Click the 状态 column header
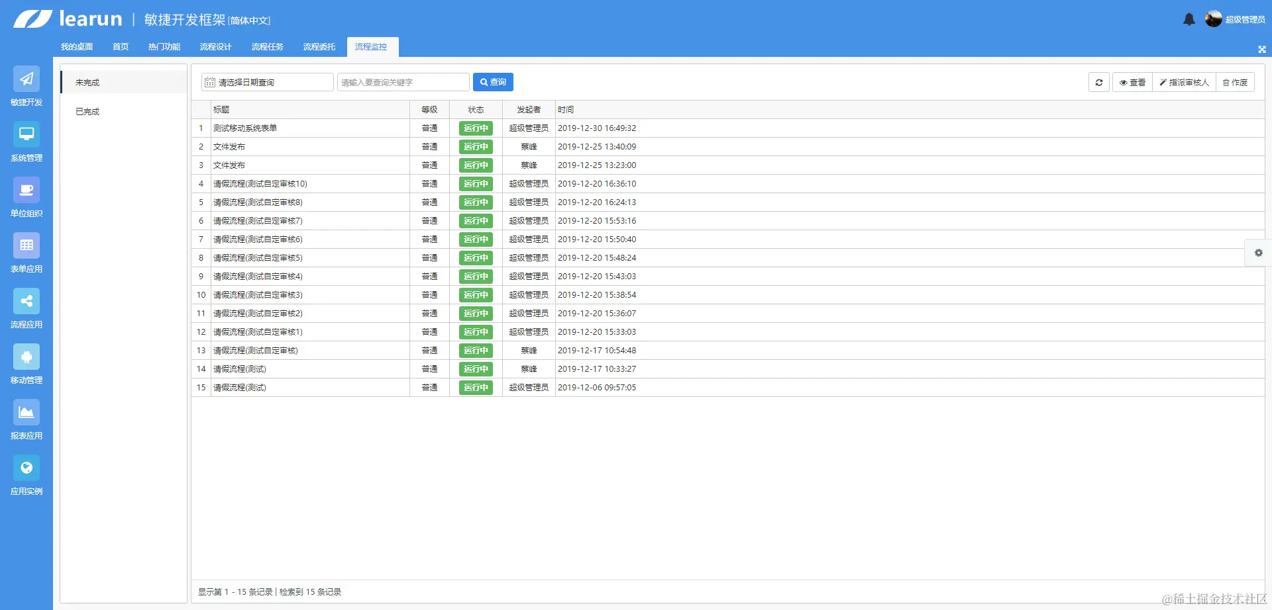Viewport: 1272px width, 610px height. tap(476, 110)
